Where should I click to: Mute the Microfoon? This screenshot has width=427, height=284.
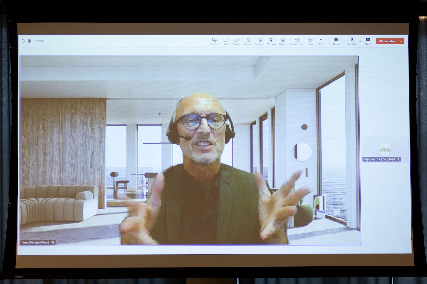tap(352, 40)
